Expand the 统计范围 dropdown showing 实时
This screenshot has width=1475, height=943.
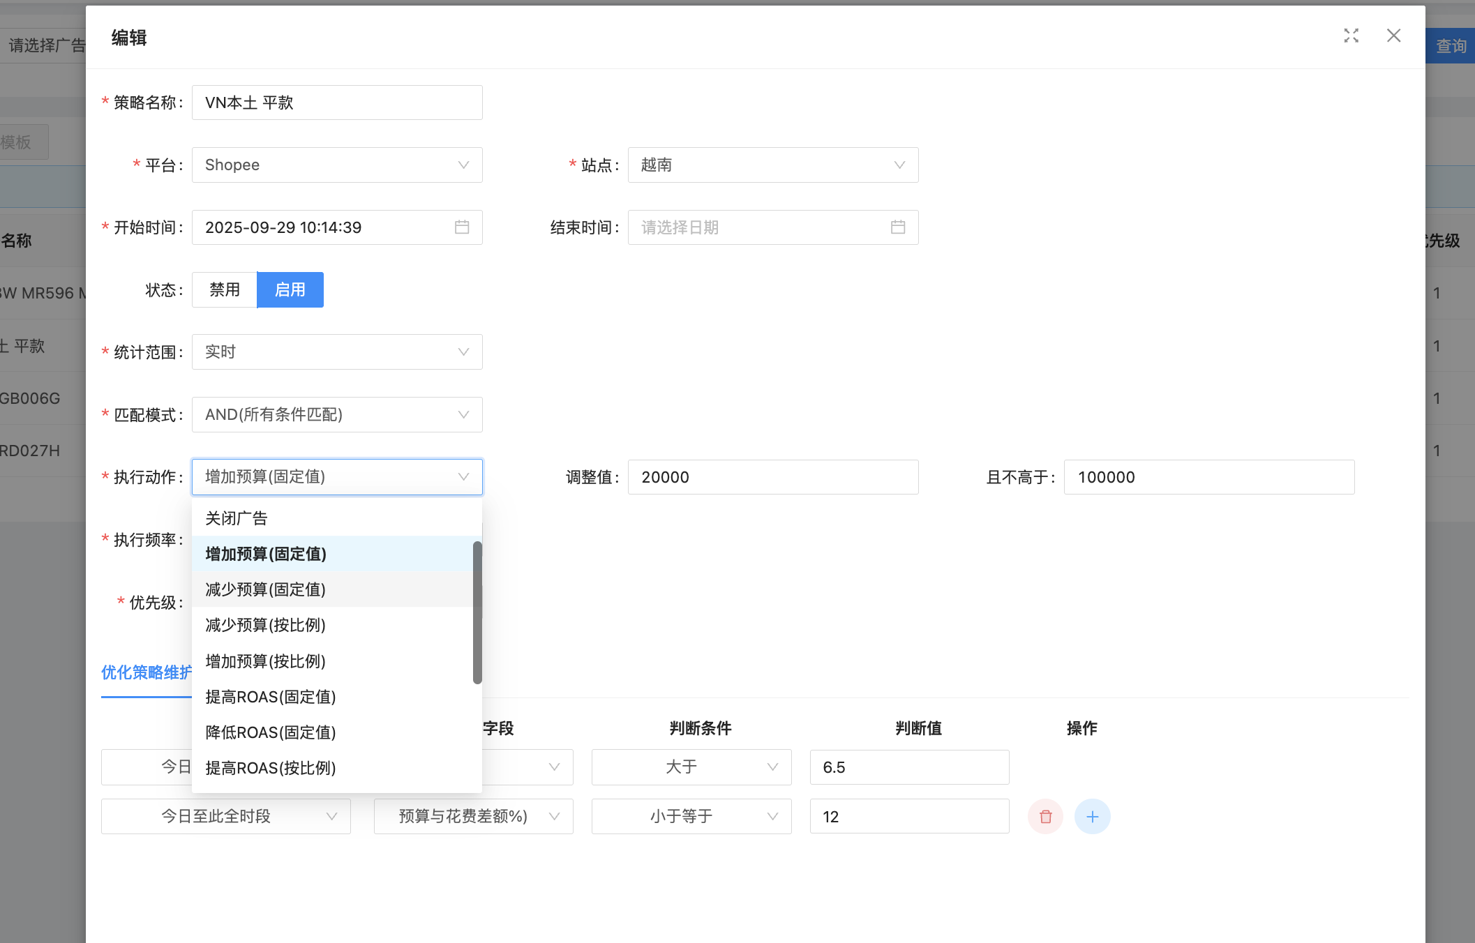point(337,352)
